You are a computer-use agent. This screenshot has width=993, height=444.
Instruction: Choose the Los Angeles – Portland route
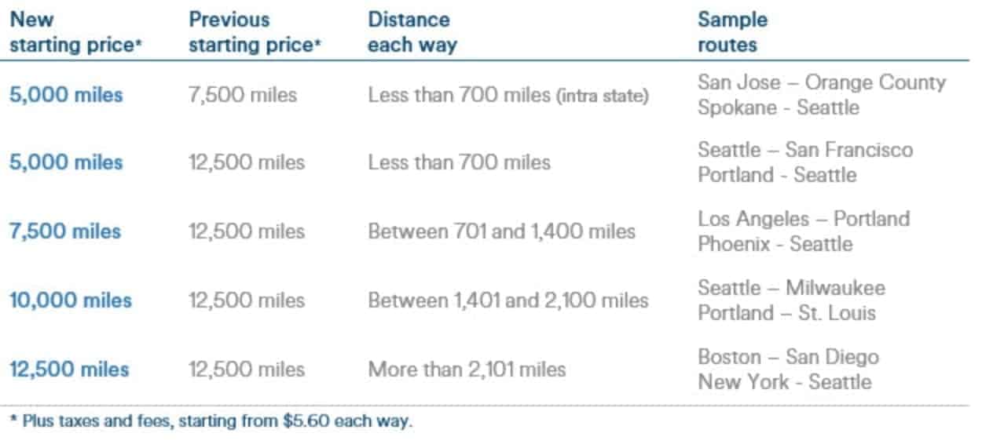pyautogui.click(x=804, y=218)
